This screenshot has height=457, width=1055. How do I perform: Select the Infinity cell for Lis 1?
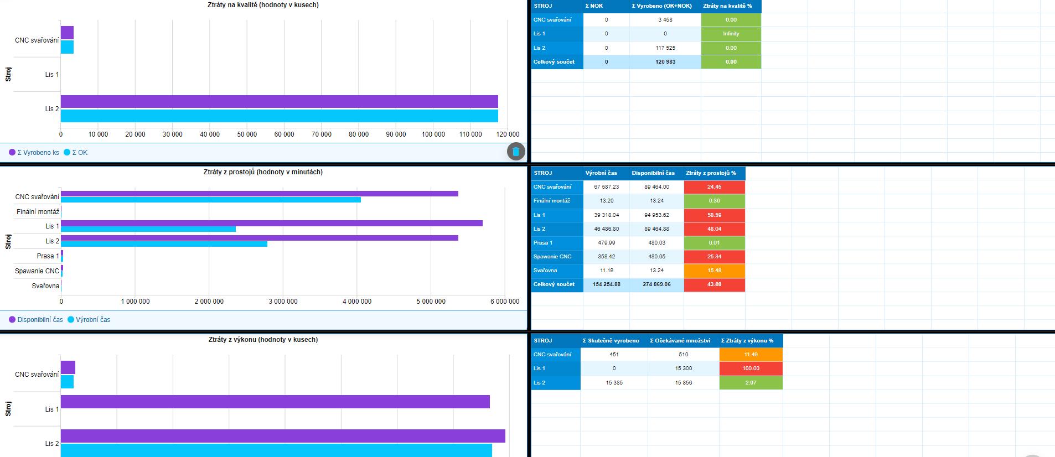click(x=731, y=34)
